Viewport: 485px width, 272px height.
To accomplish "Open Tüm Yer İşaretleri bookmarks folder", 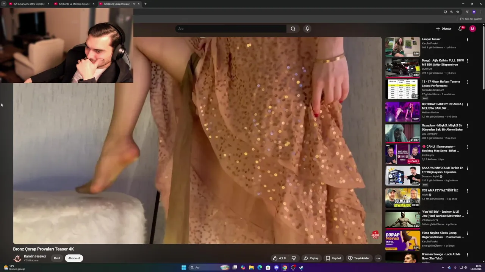I will click(x=471, y=19).
